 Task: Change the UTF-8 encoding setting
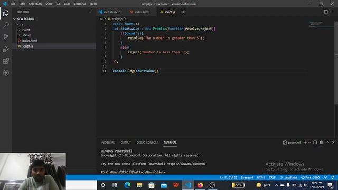coord(261,177)
